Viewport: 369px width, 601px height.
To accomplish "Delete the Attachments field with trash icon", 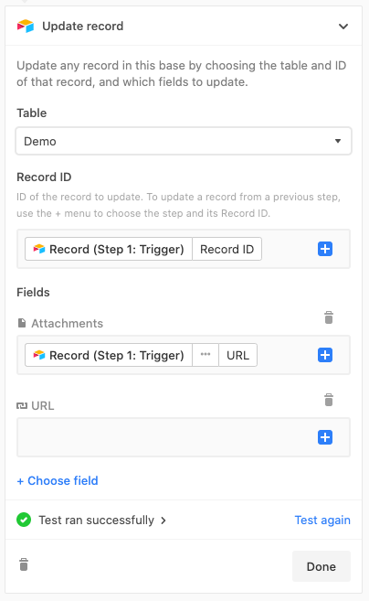I will click(x=329, y=317).
